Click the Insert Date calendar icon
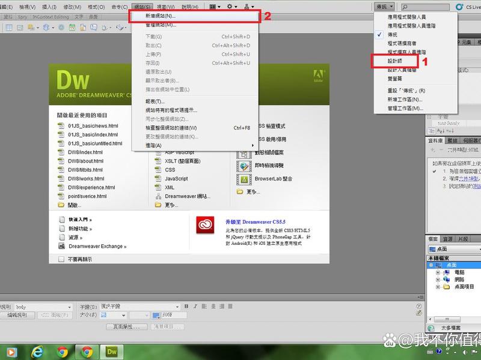The height and width of the screenshot is (360, 481). 72,28
